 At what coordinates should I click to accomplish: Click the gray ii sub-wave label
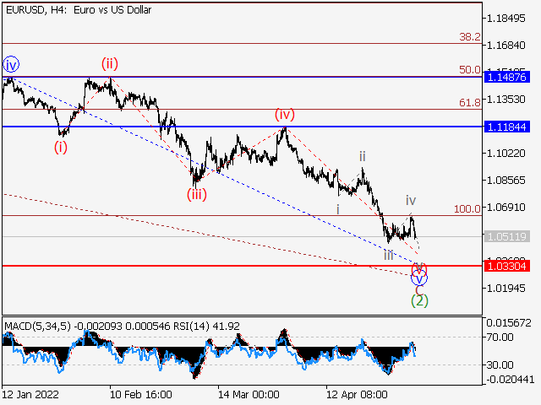[363, 156]
